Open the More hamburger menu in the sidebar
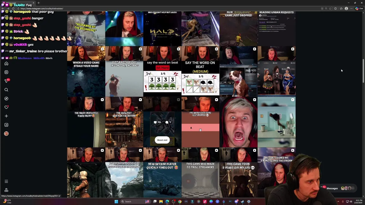This screenshot has height=205, width=365. [x=6, y=181]
